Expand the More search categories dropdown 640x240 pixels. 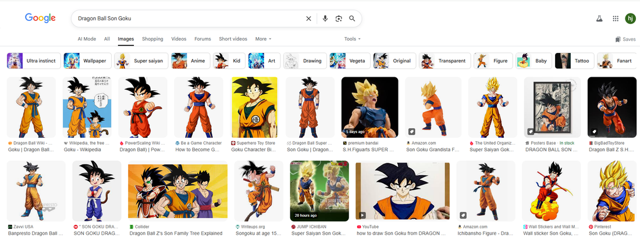click(263, 39)
